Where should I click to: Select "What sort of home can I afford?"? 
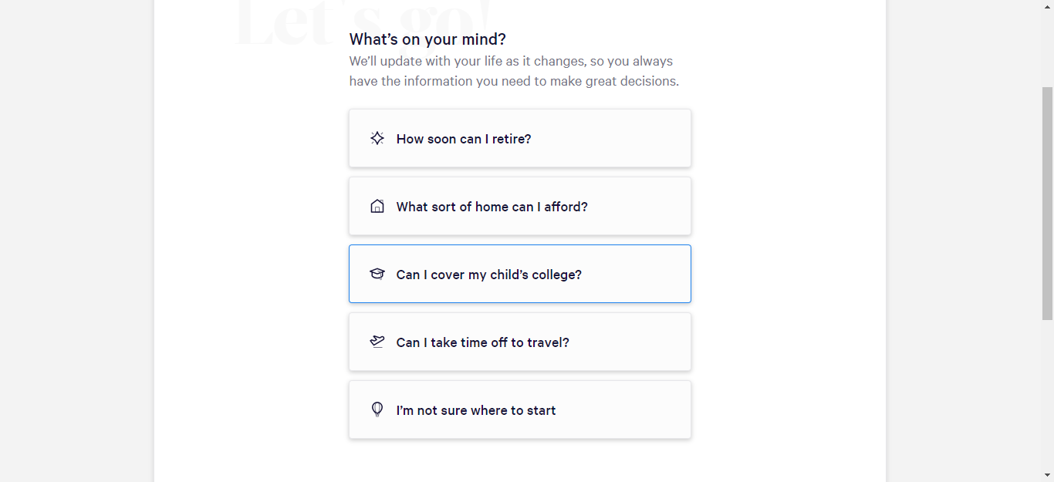click(x=492, y=207)
